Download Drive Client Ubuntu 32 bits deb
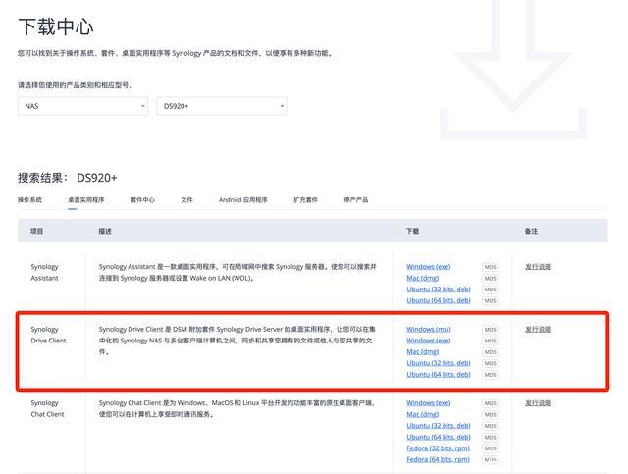 pyautogui.click(x=439, y=362)
